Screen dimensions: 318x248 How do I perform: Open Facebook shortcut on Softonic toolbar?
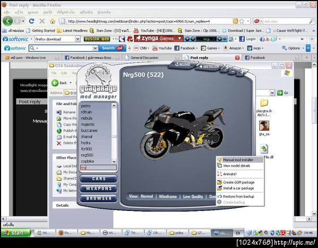[185, 48]
